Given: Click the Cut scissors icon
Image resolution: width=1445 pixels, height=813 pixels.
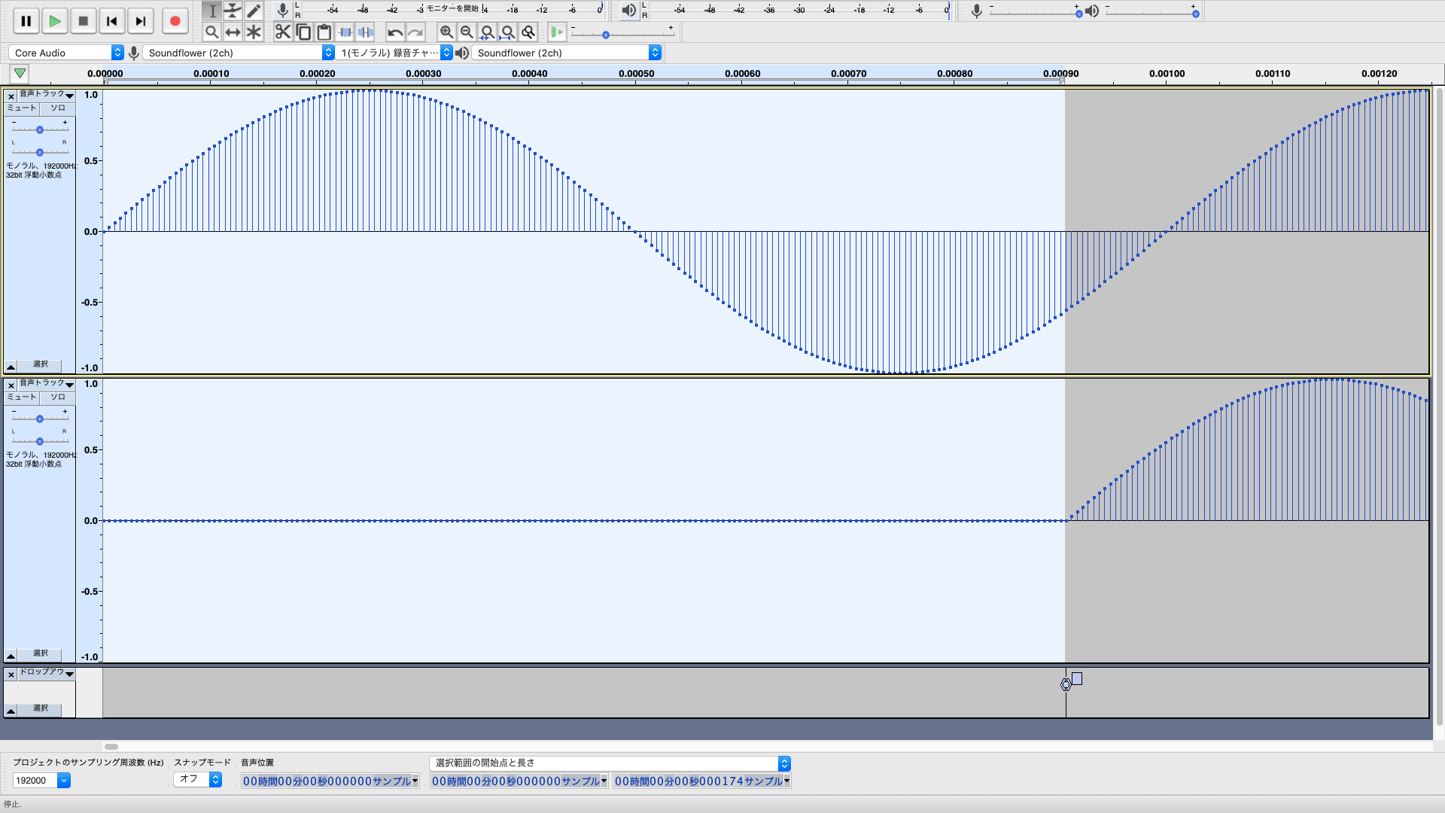Looking at the screenshot, I should point(283,32).
